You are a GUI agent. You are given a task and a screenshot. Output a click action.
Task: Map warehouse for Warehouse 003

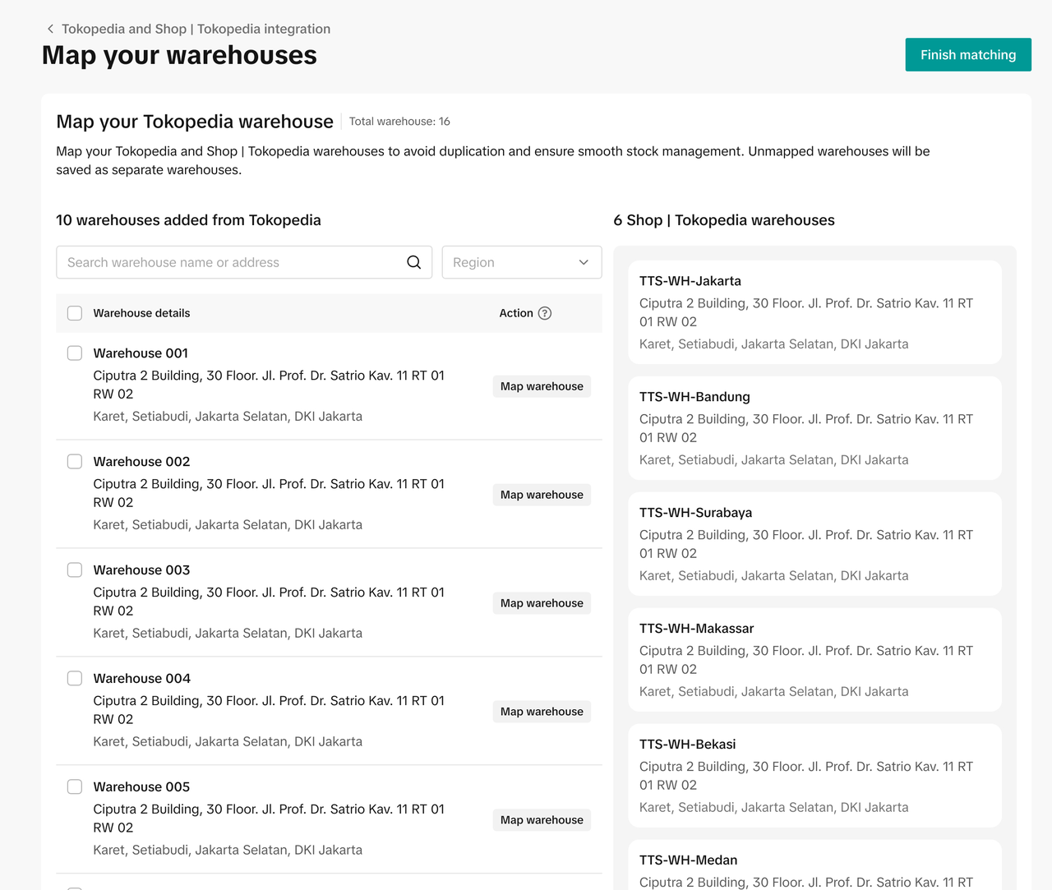point(542,603)
